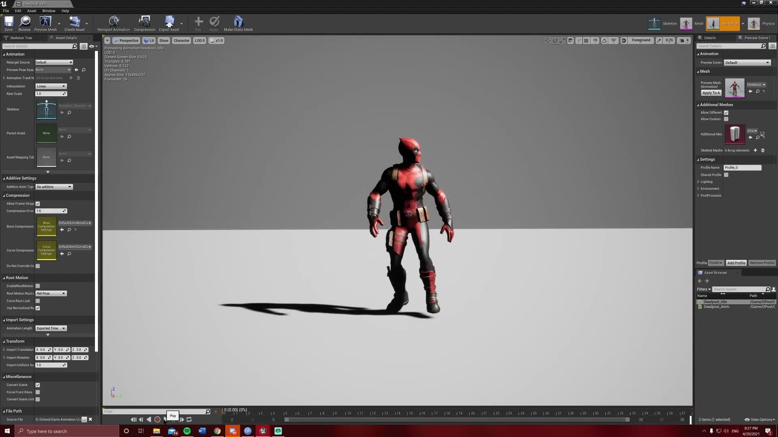The image size is (778, 437).
Task: Open the Reimport Animation tool
Action: point(113,23)
